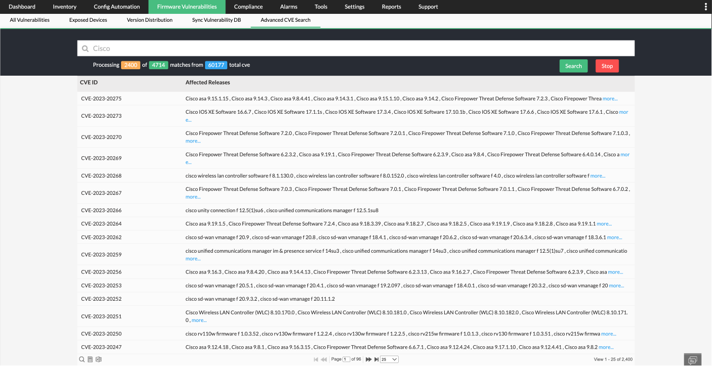
Task: Click the more link for CVE-2023-20250
Action: pos(609,334)
